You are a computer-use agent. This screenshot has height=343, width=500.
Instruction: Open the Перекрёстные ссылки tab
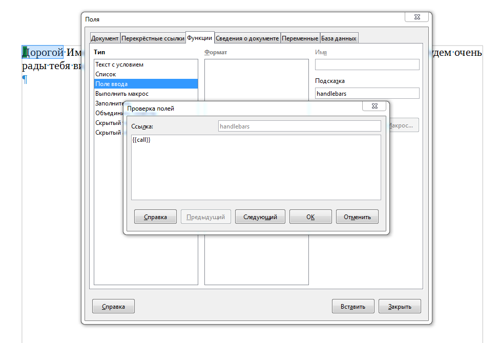click(x=153, y=38)
